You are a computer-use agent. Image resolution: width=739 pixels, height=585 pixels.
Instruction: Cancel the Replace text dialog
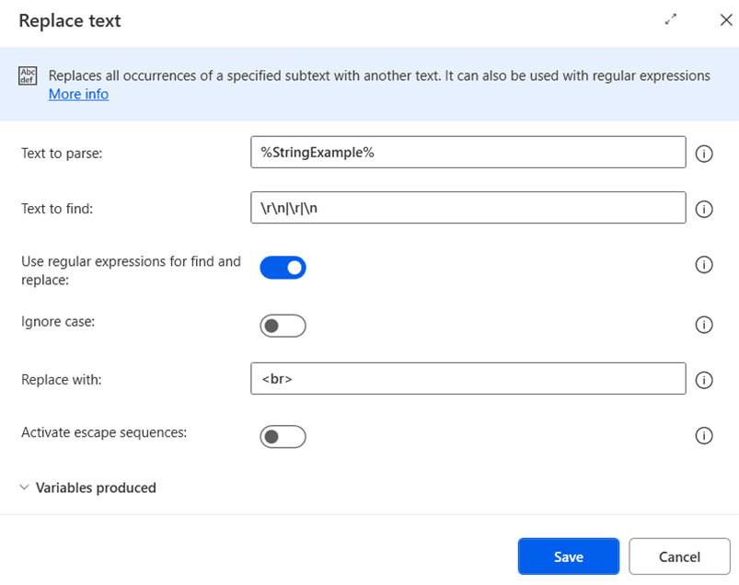tap(679, 556)
